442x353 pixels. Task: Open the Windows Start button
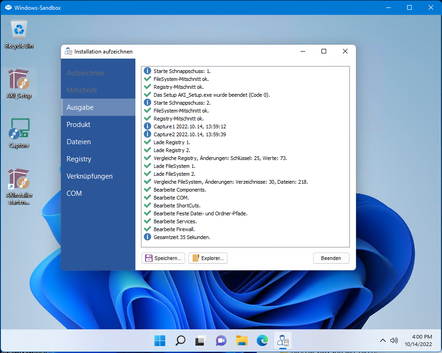pyautogui.click(x=160, y=340)
